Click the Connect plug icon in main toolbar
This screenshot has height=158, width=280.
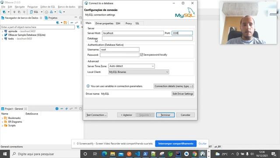[x=14, y=12]
